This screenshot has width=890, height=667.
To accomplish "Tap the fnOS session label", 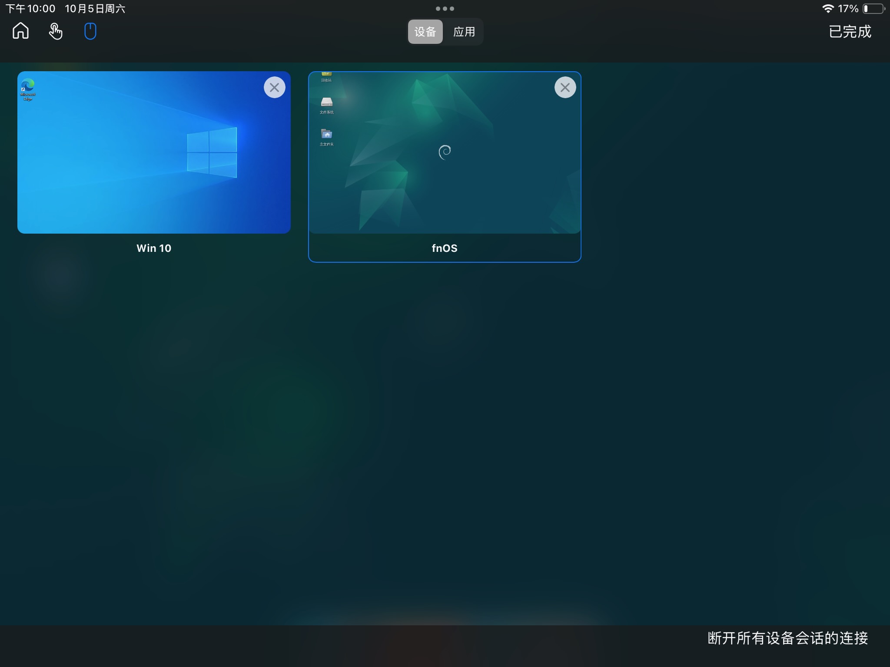I will (445, 248).
